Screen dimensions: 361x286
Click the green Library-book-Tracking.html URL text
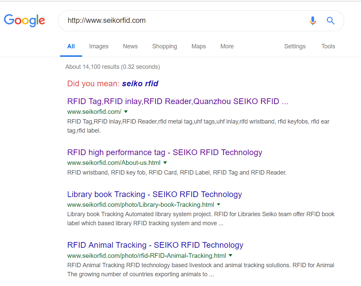click(141, 204)
